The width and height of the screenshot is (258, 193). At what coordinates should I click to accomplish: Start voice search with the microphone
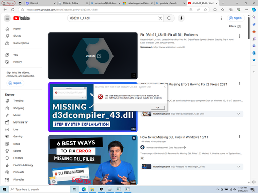tap(181, 18)
